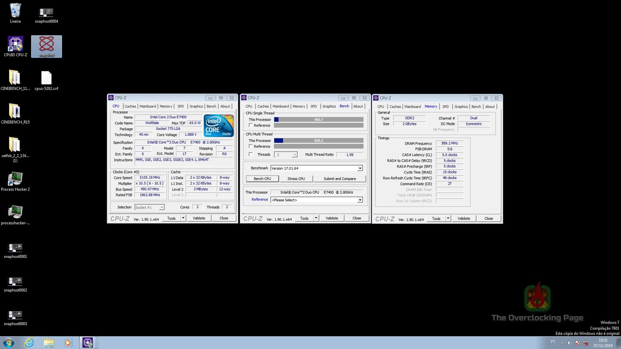The height and width of the screenshot is (349, 621).
Task: Switch to Mainboard tab in first CPU-Z window
Action: (147, 106)
